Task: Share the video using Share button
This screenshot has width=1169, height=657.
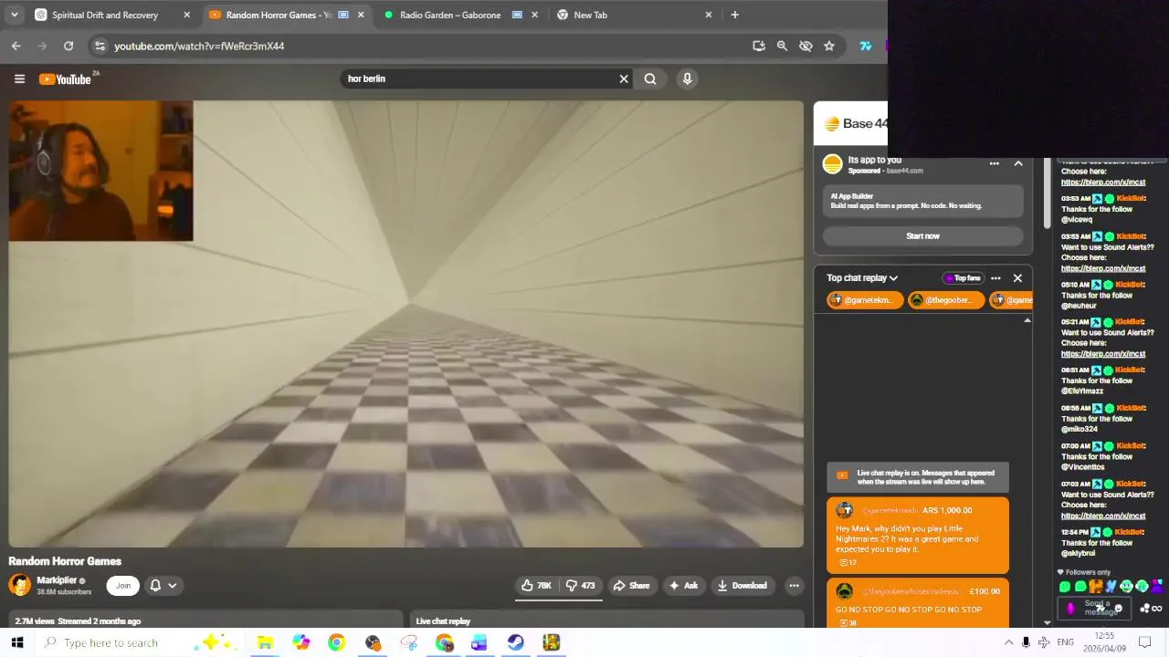Action: (631, 586)
